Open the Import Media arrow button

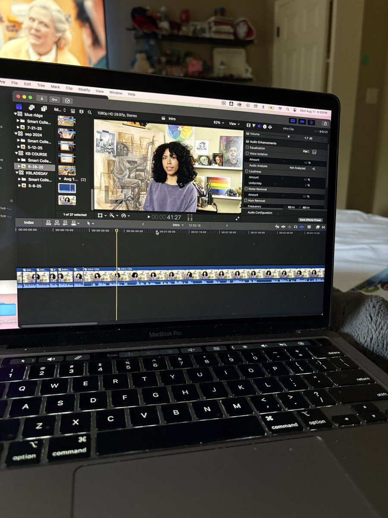coord(42,98)
